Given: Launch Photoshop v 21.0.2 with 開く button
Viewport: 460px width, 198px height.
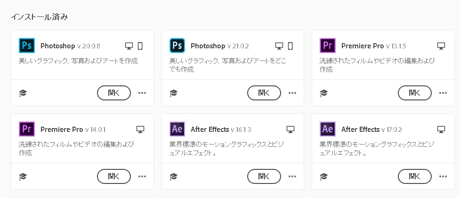Looking at the screenshot, I should pos(264,93).
